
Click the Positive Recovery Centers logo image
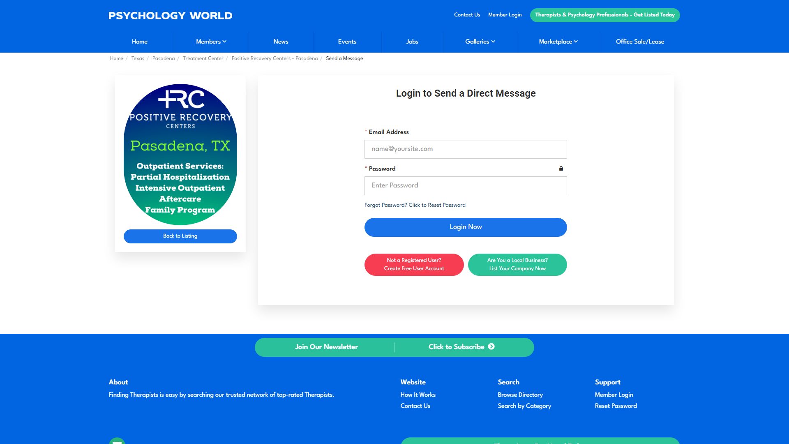tap(180, 155)
